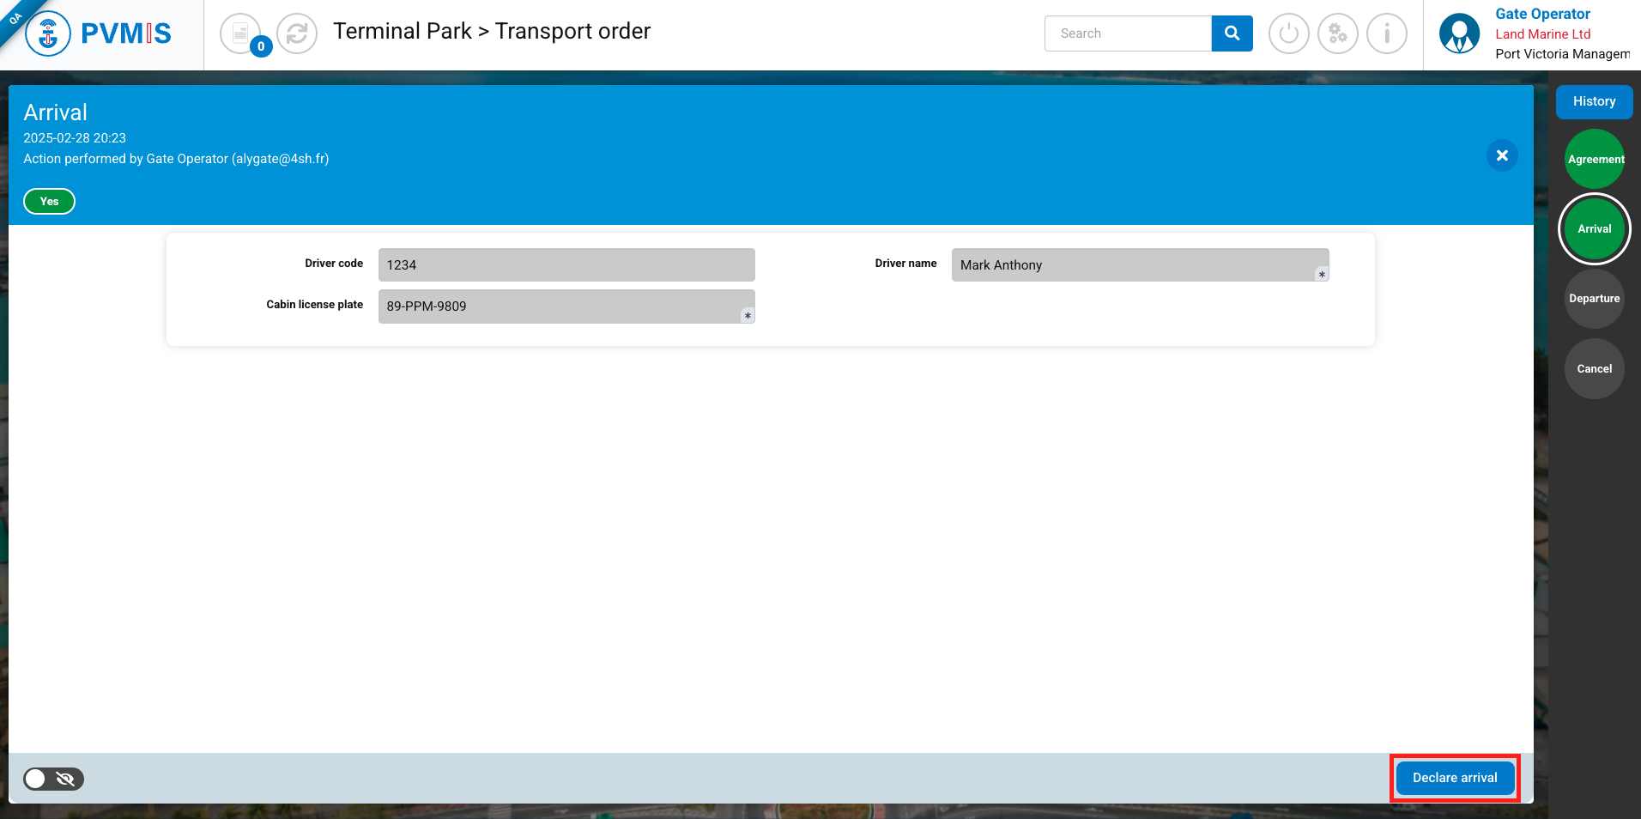Open the settings gears icon

[x=1337, y=33]
